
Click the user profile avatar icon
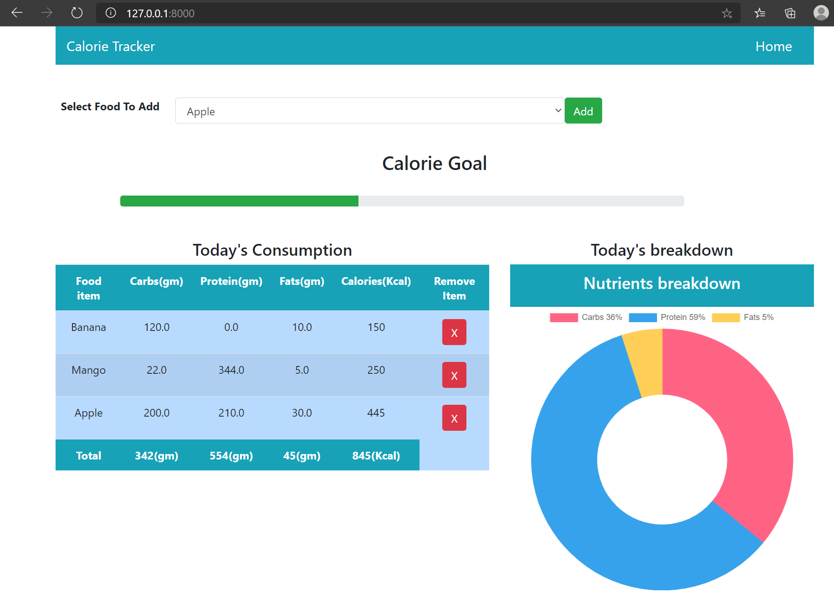820,13
